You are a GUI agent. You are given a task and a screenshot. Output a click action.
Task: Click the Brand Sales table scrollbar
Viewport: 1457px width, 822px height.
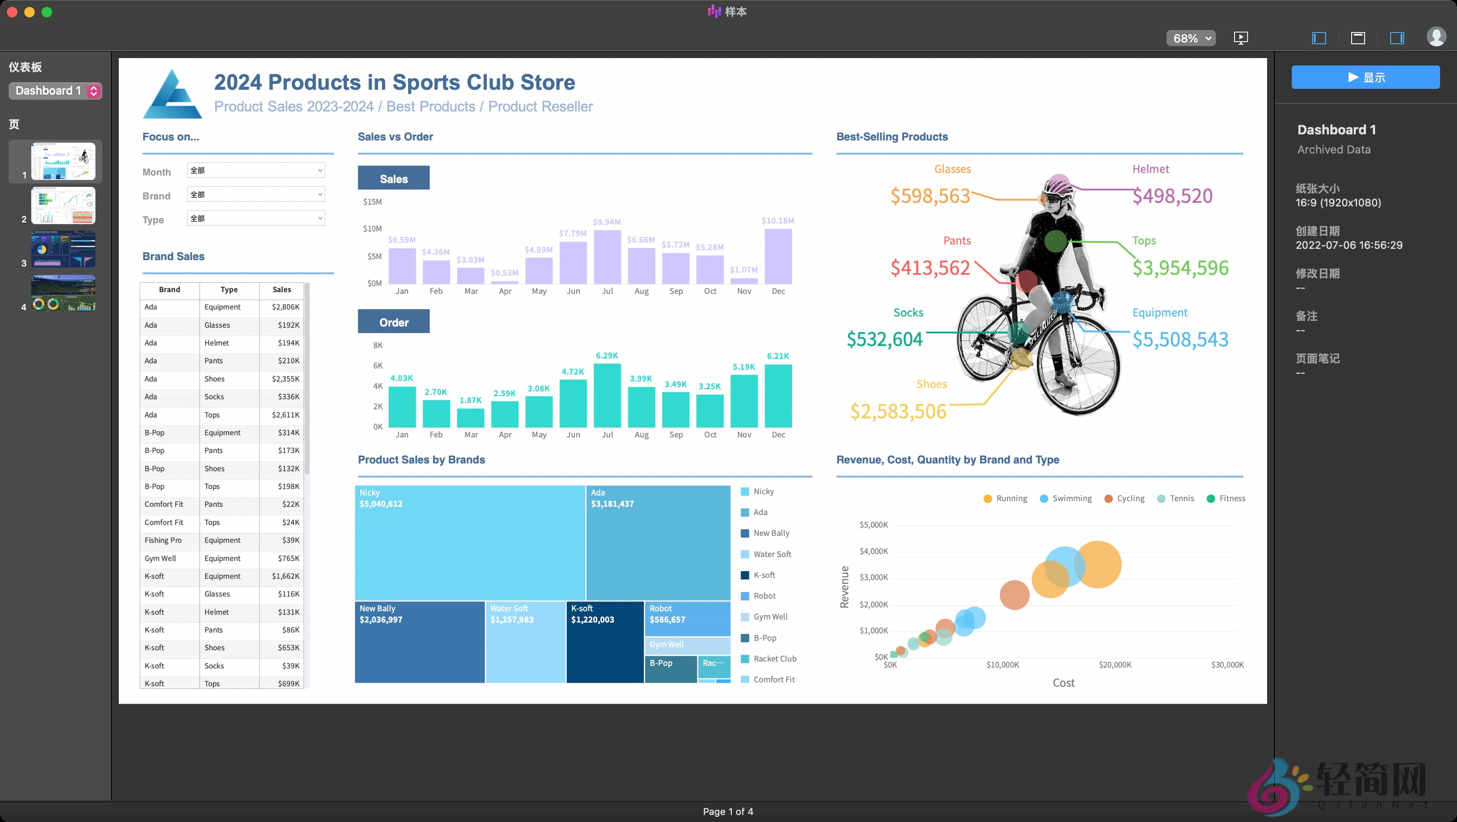click(307, 379)
